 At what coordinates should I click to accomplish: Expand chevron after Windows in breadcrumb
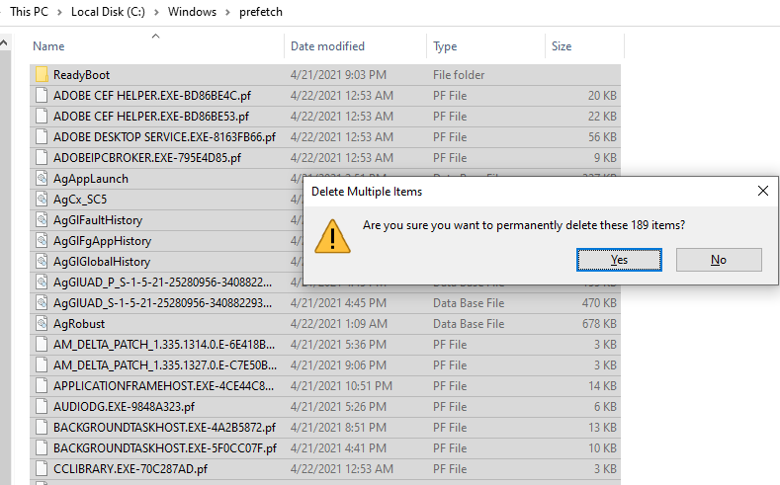click(227, 12)
